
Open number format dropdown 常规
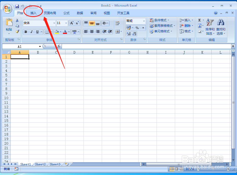(x=144, y=21)
